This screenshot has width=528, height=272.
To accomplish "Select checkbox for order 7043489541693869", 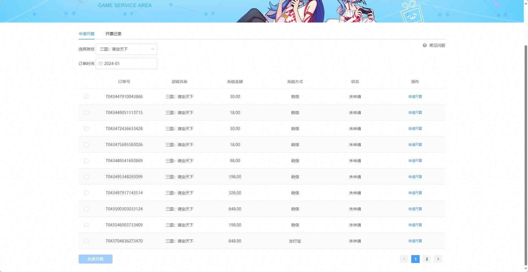I will (86, 161).
